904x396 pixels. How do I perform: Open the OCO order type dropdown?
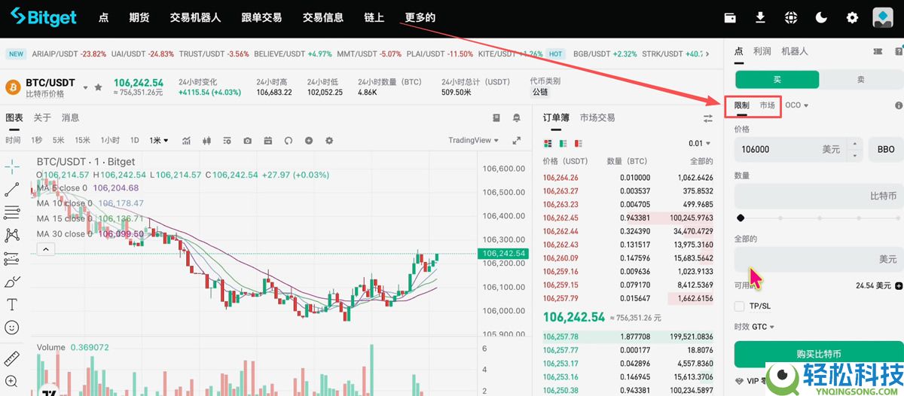(796, 105)
